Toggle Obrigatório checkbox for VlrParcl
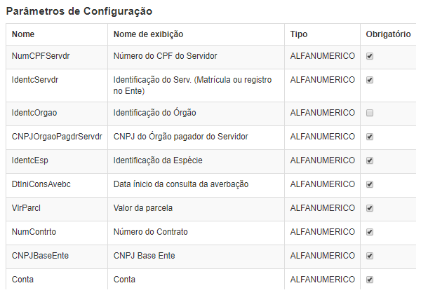 pos(370,208)
